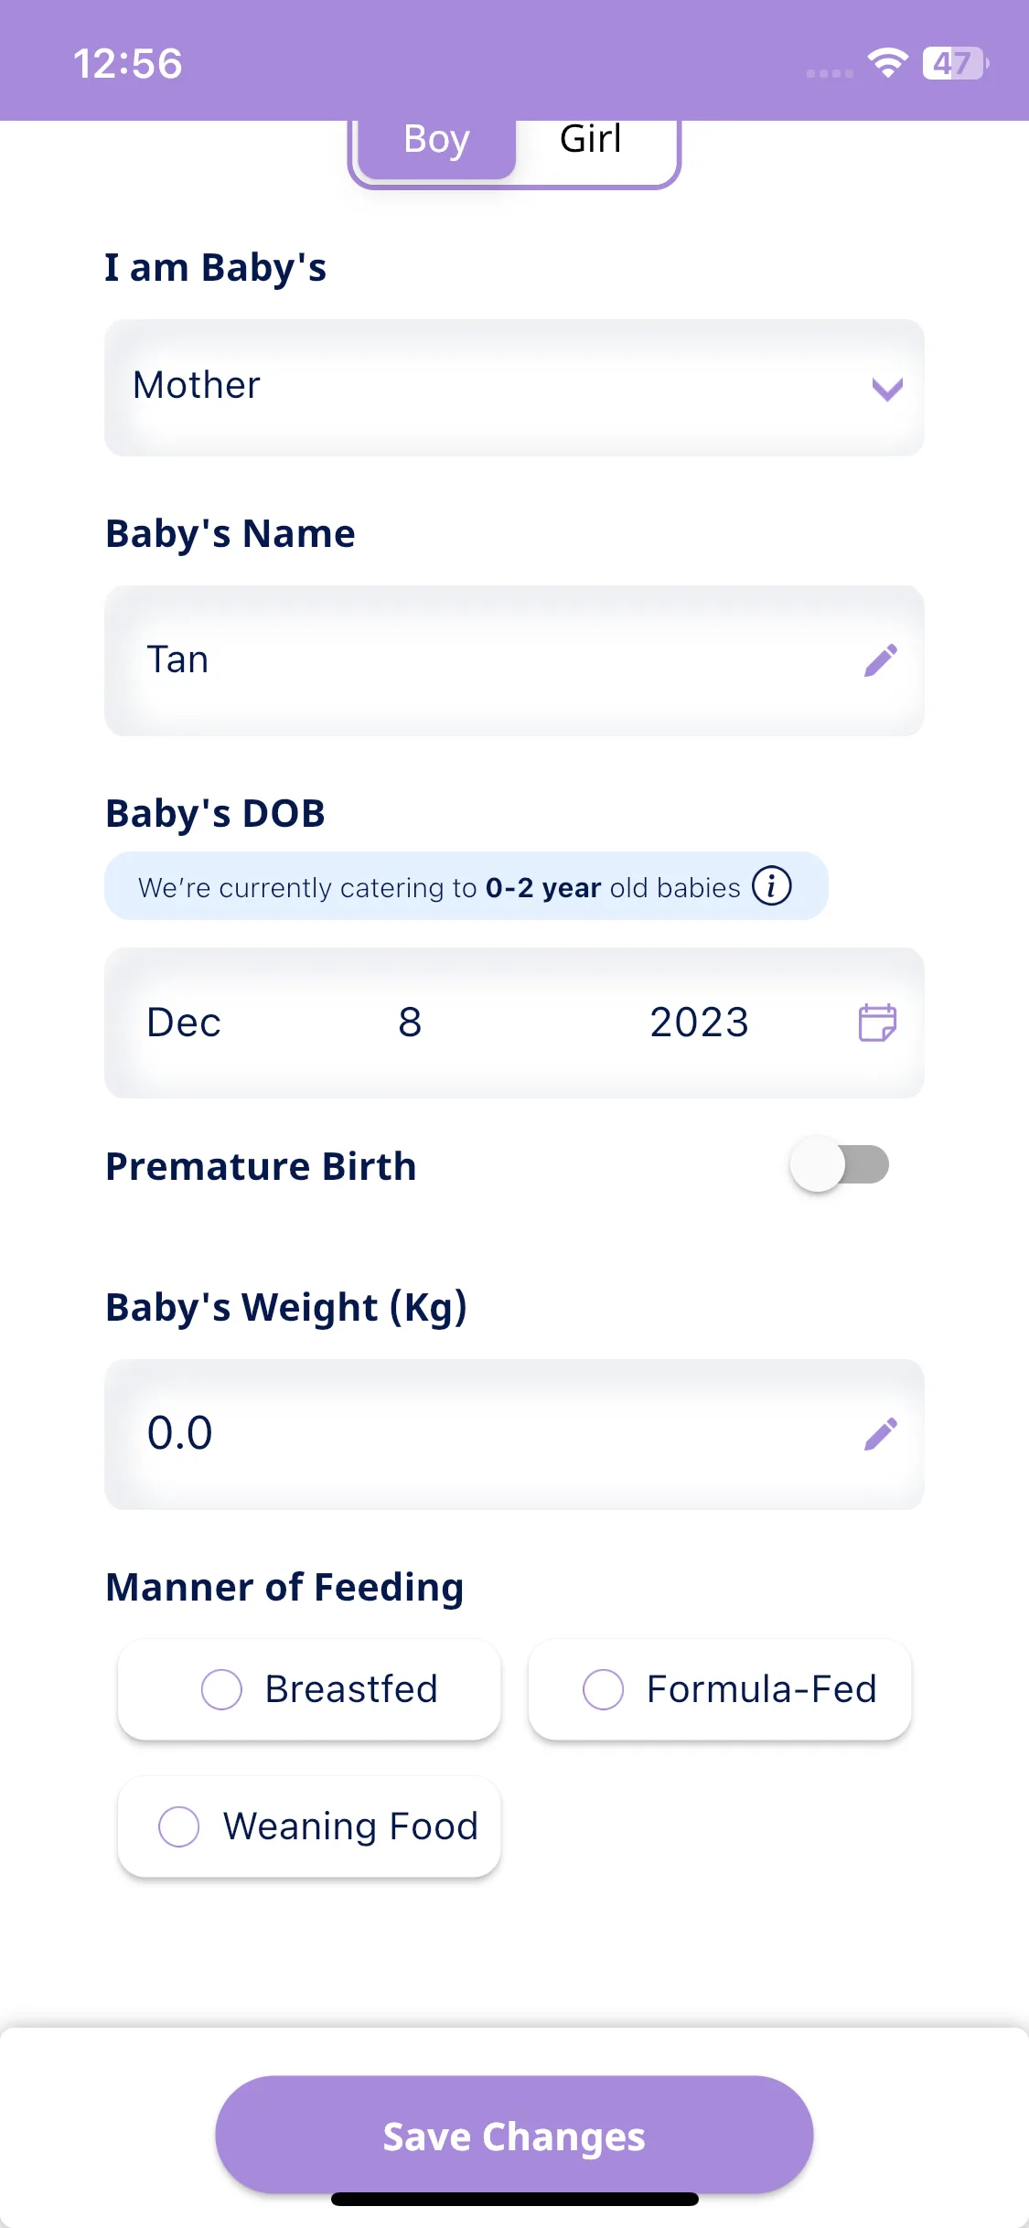Open the calendar icon in DOB field
Viewport: 1029px width, 2228px height.
pyautogui.click(x=877, y=1023)
